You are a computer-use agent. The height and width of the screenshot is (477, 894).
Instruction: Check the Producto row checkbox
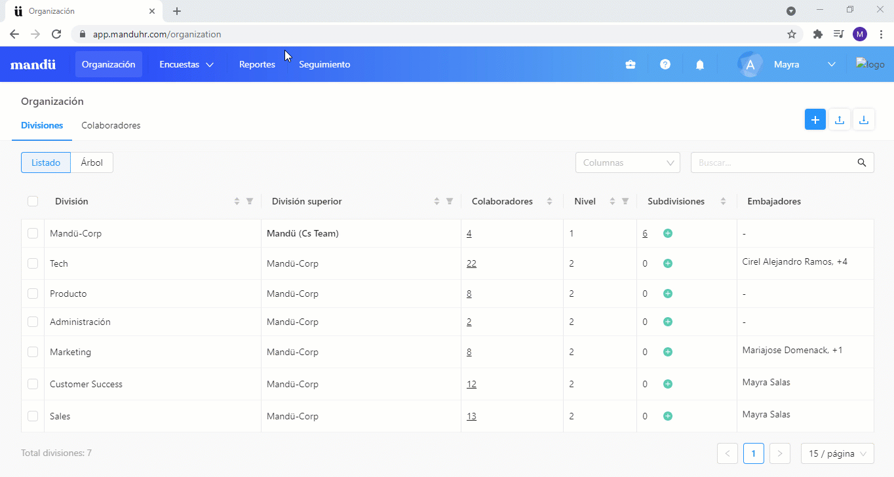point(33,294)
